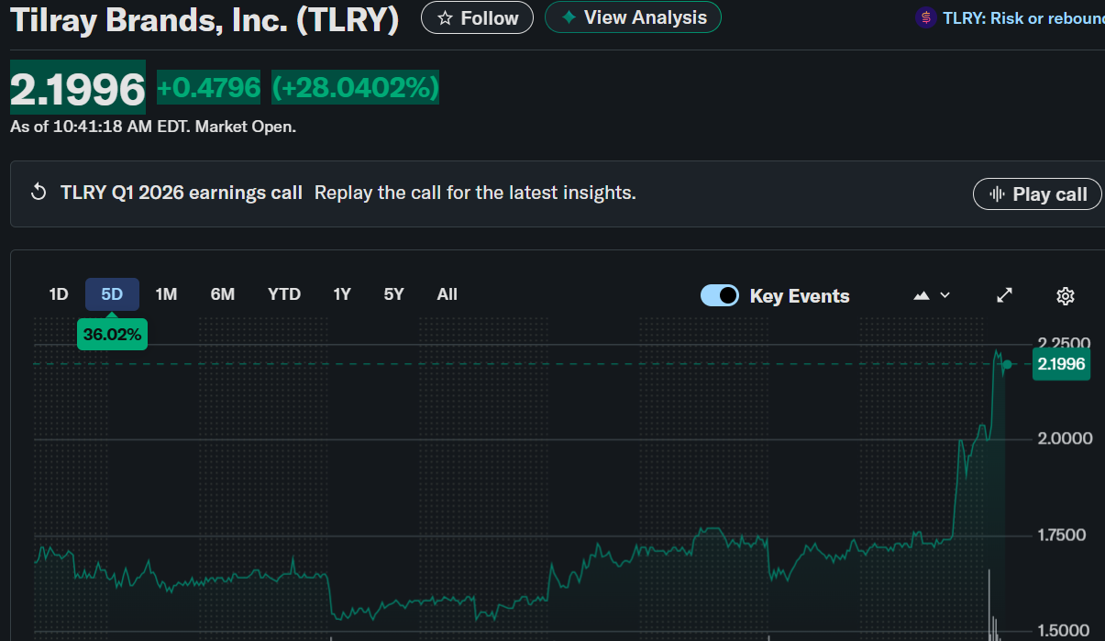The height and width of the screenshot is (641, 1105).
Task: Open the chart type dropdown
Action: [x=932, y=295]
